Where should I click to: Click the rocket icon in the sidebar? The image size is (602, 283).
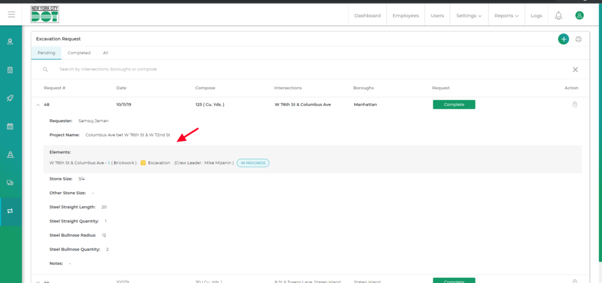pos(10,98)
